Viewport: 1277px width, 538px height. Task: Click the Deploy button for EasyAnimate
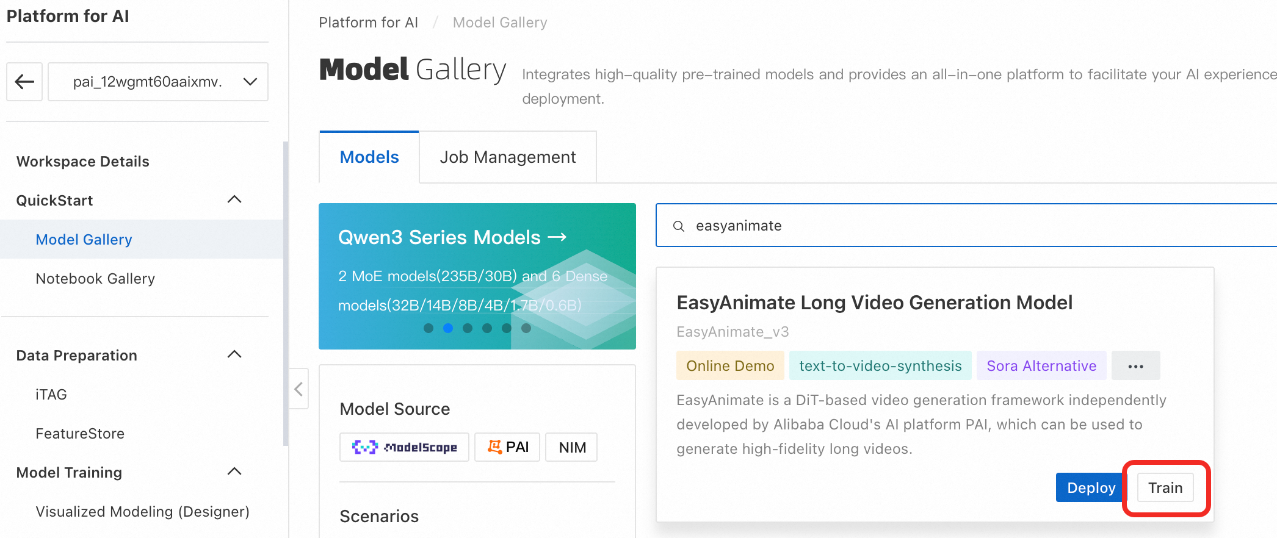[x=1090, y=487]
